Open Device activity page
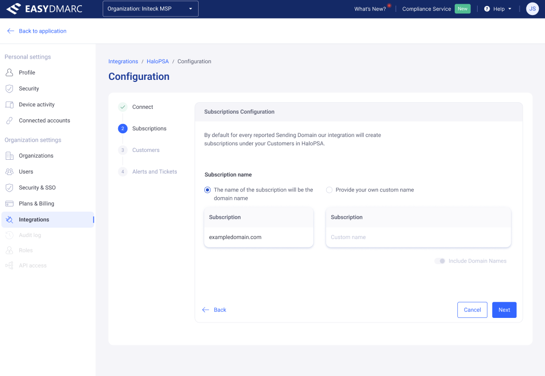Viewport: 545px width, 376px height. point(36,104)
